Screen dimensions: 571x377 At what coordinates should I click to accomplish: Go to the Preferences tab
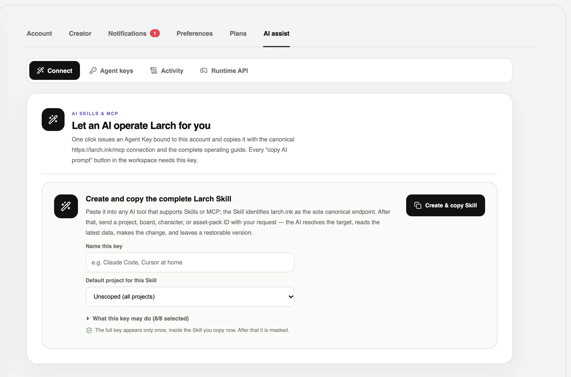tap(194, 34)
